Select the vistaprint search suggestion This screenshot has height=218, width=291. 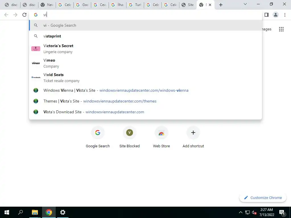pos(146,36)
